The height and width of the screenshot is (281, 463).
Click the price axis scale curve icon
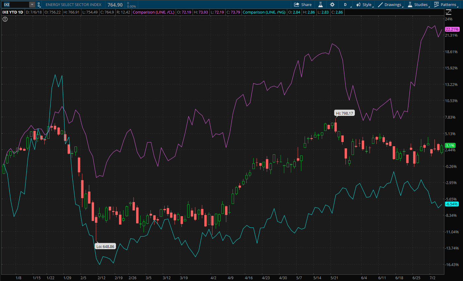(449, 12)
